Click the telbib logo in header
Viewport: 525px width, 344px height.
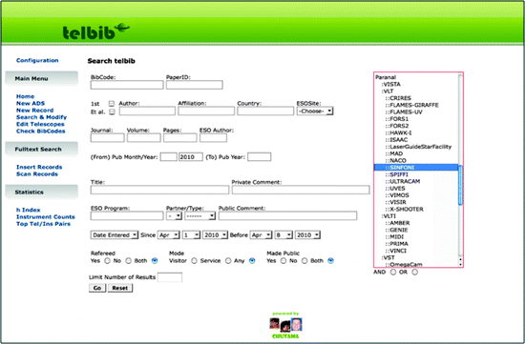click(x=95, y=31)
